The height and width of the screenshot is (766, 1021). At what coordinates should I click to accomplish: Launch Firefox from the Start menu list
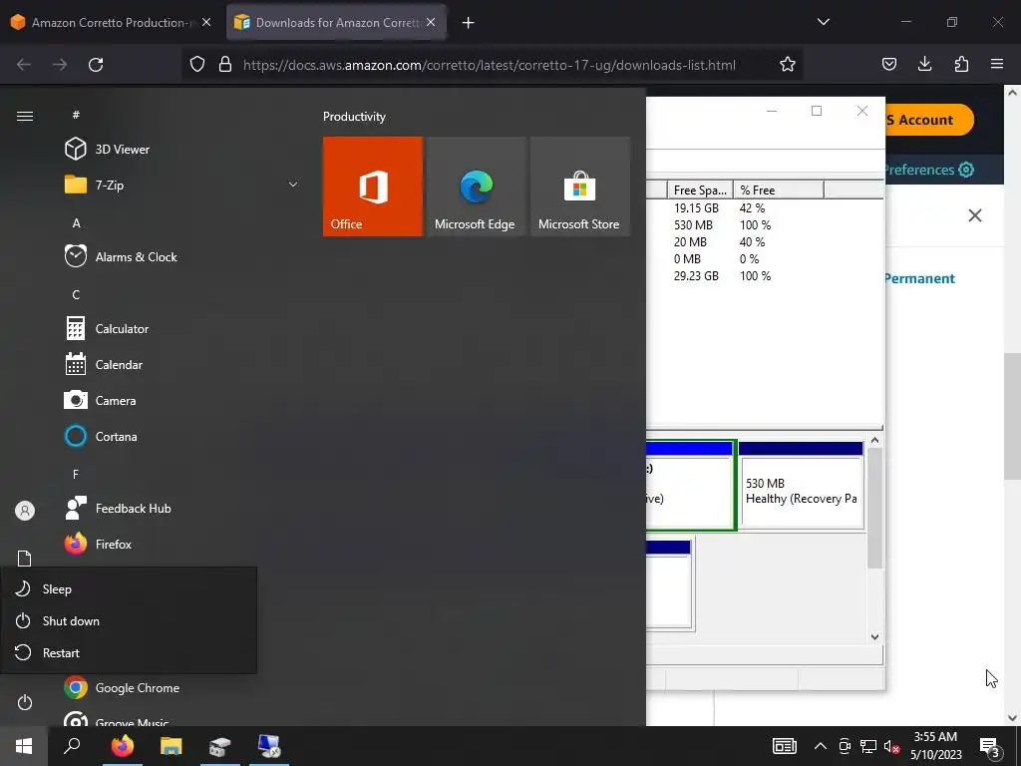tap(98, 544)
